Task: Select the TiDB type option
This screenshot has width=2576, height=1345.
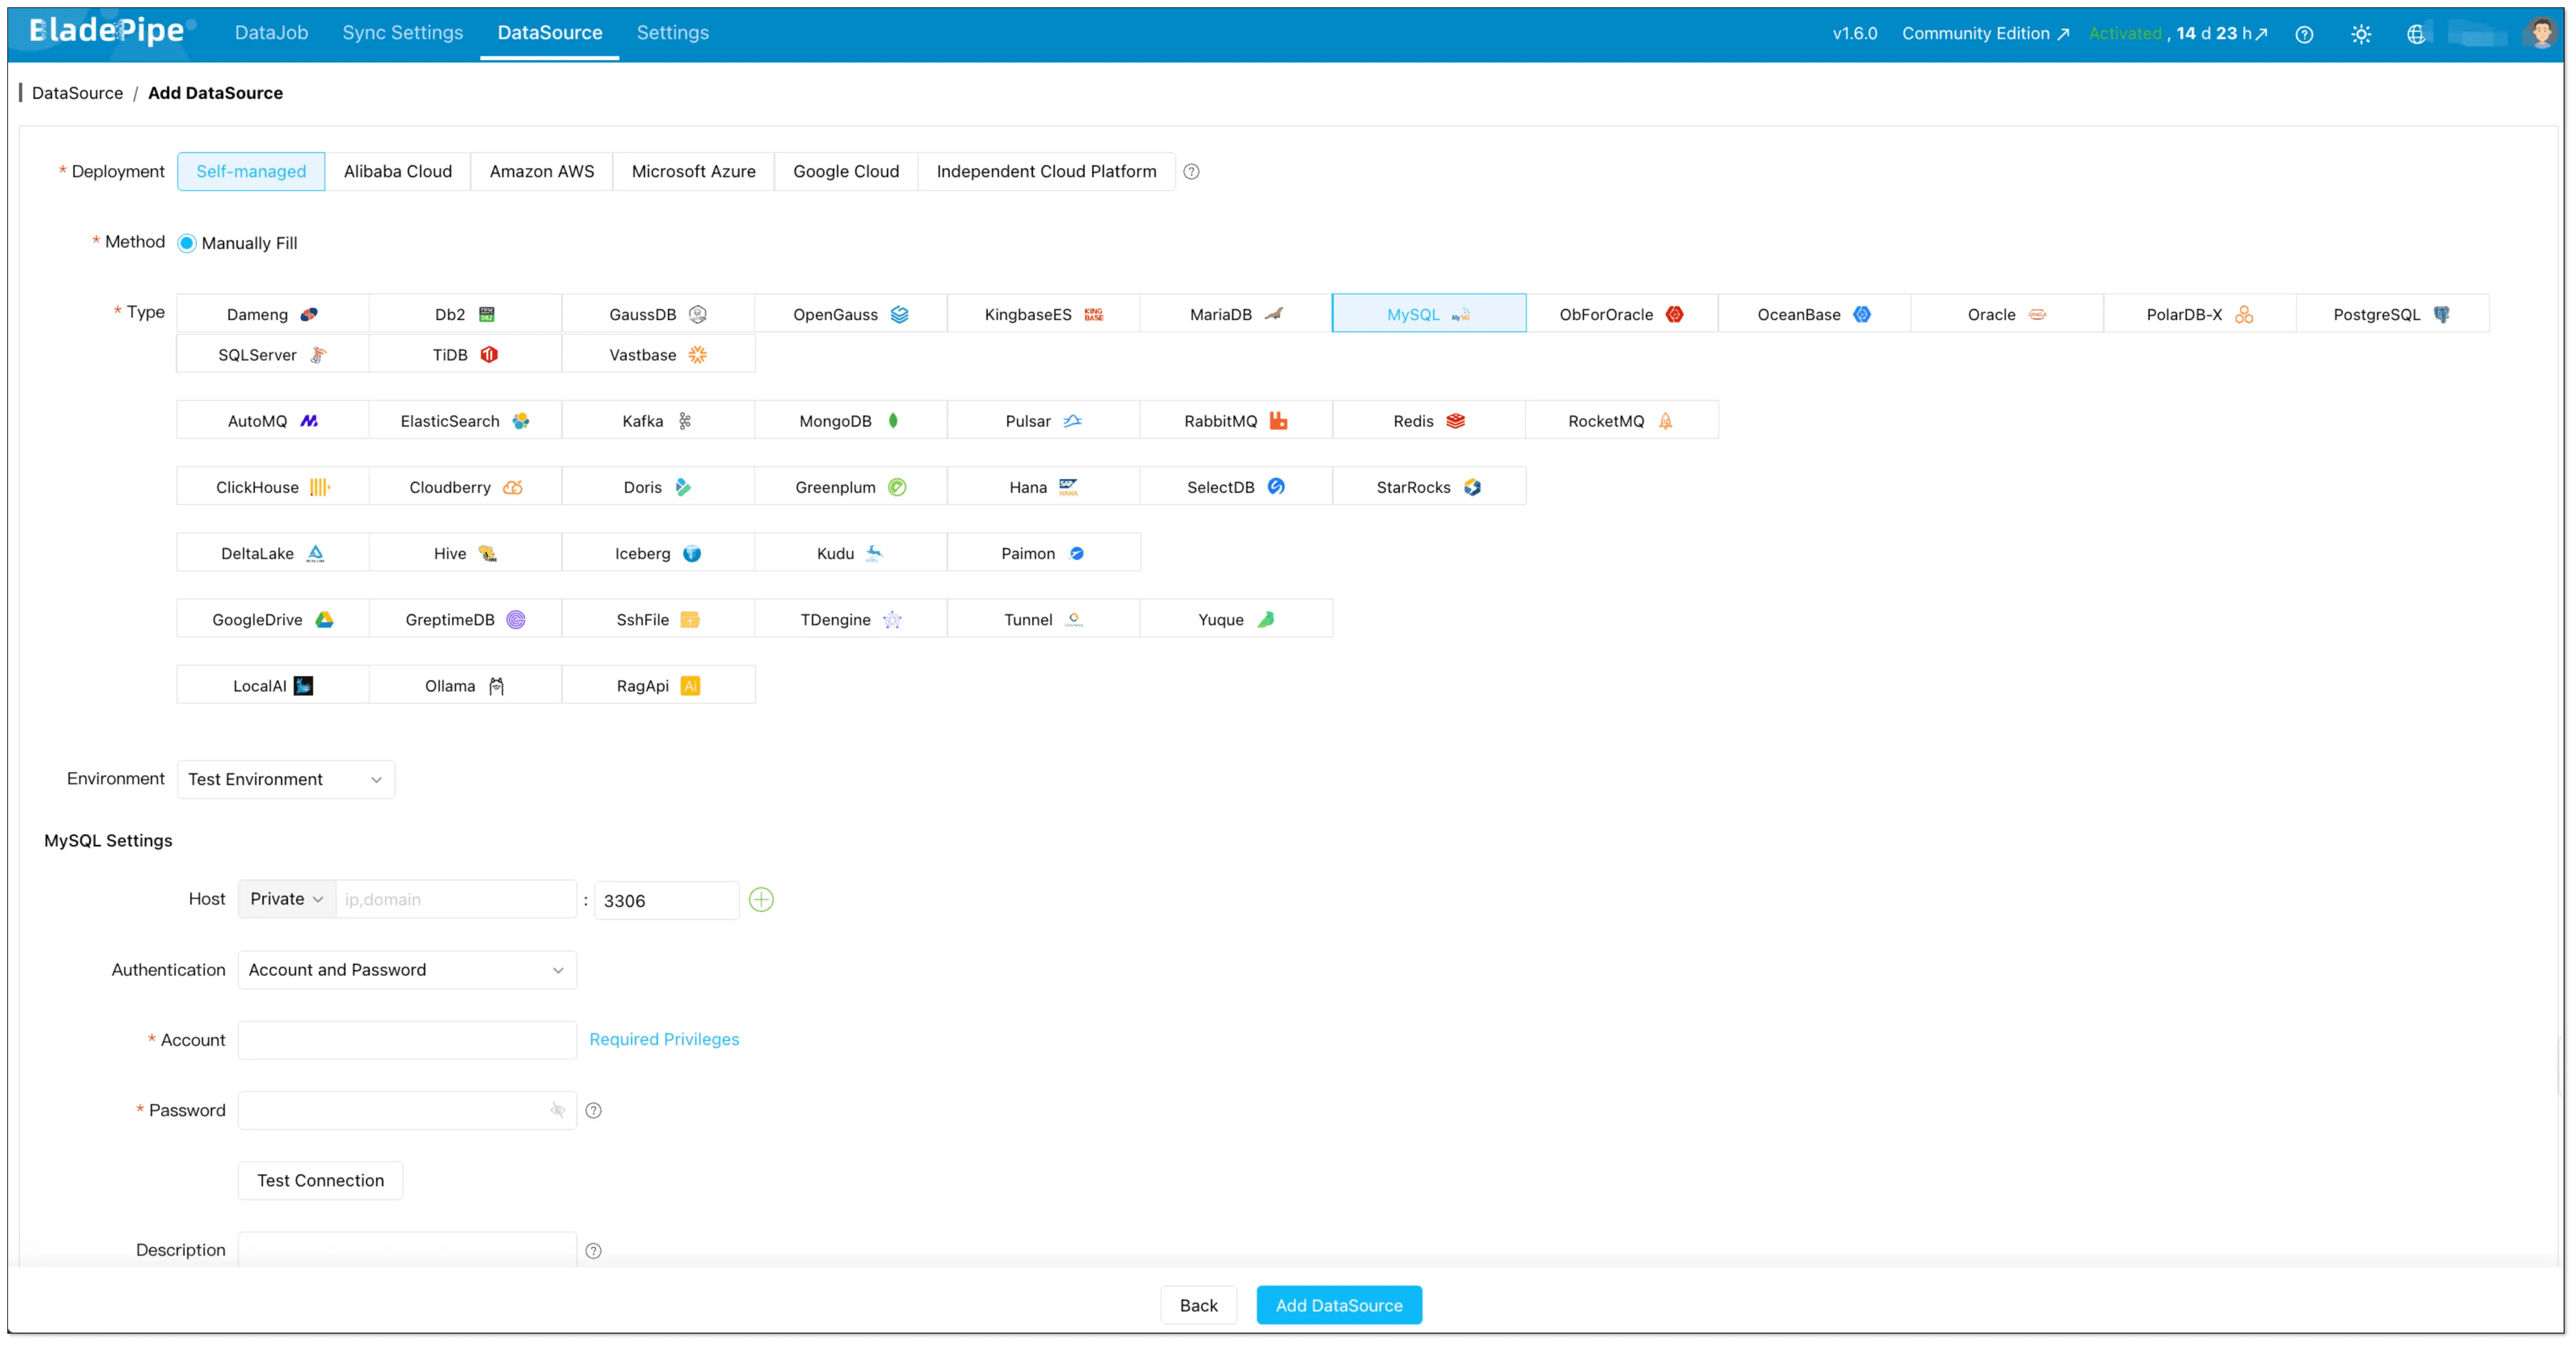Action: tap(465, 355)
